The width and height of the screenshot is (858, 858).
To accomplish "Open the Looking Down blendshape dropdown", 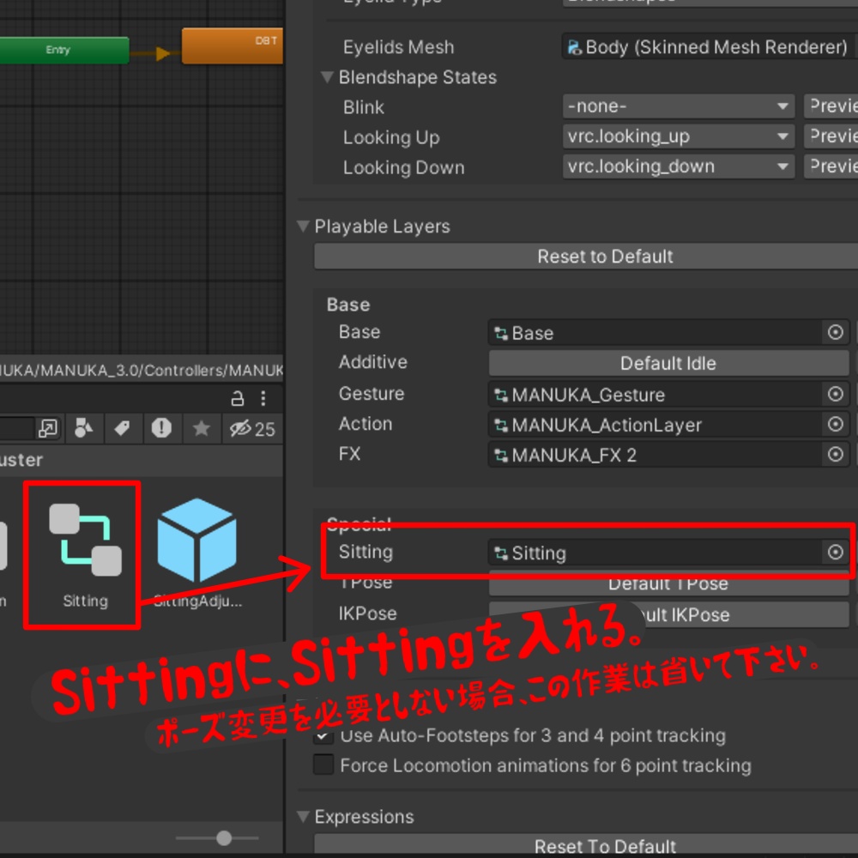I will tap(679, 166).
